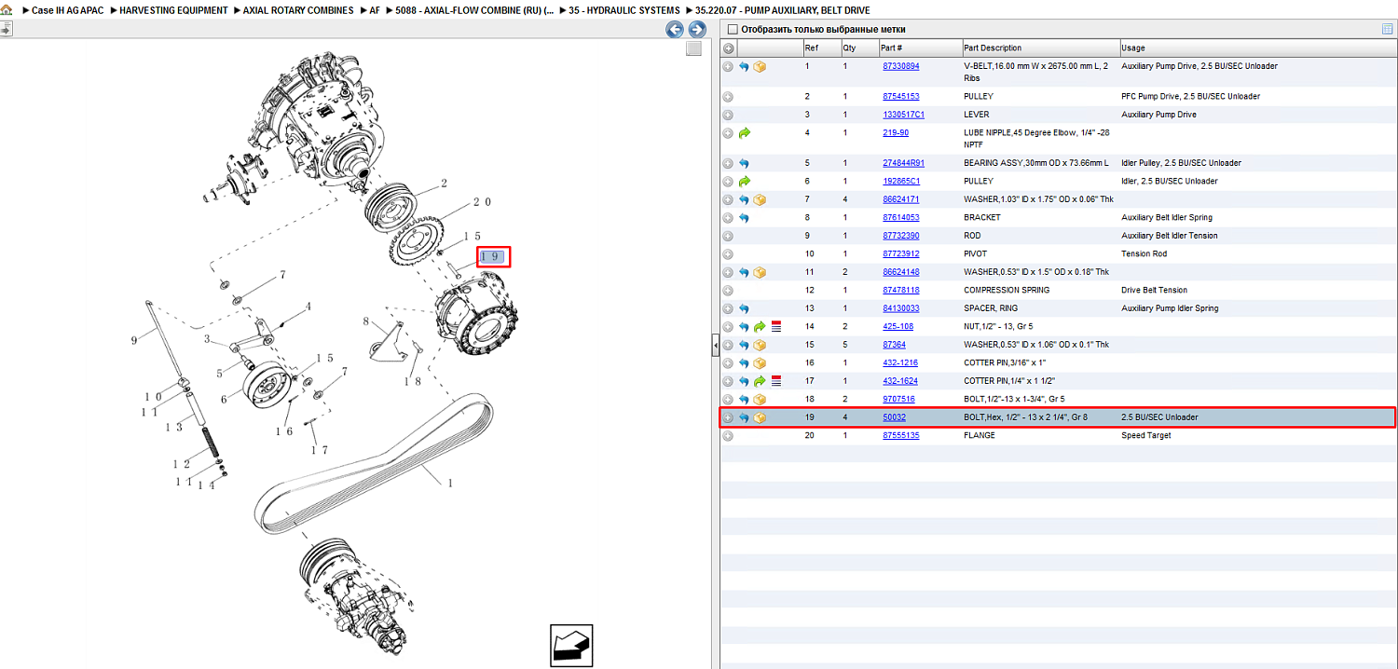
Task: Click the box icon for COTTER PIN 432-1216
Action: pyautogui.click(x=760, y=362)
